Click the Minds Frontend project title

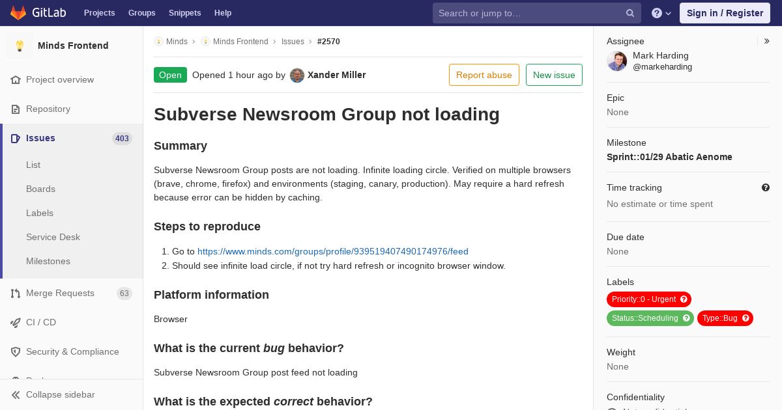coord(73,46)
